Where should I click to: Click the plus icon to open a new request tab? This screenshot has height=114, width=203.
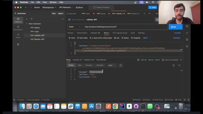point(144,13)
